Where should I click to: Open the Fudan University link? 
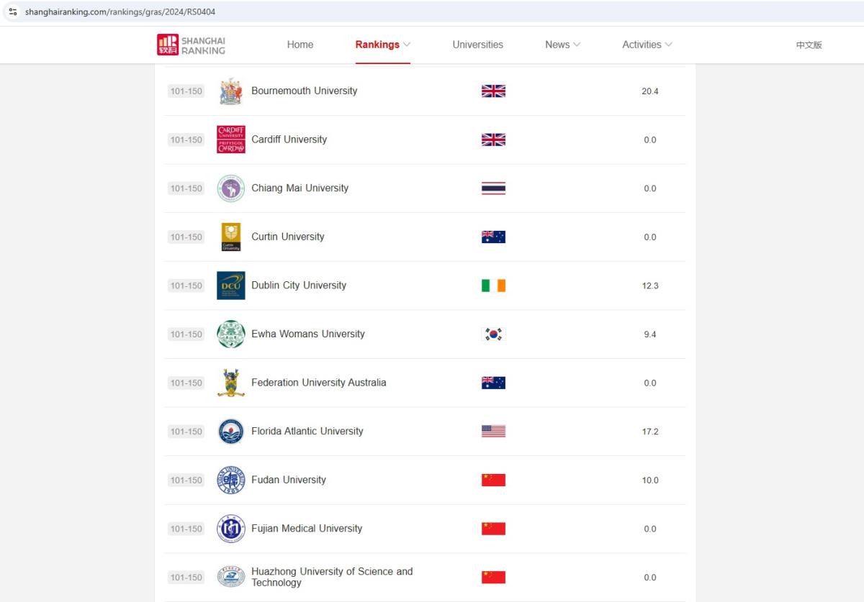point(289,480)
